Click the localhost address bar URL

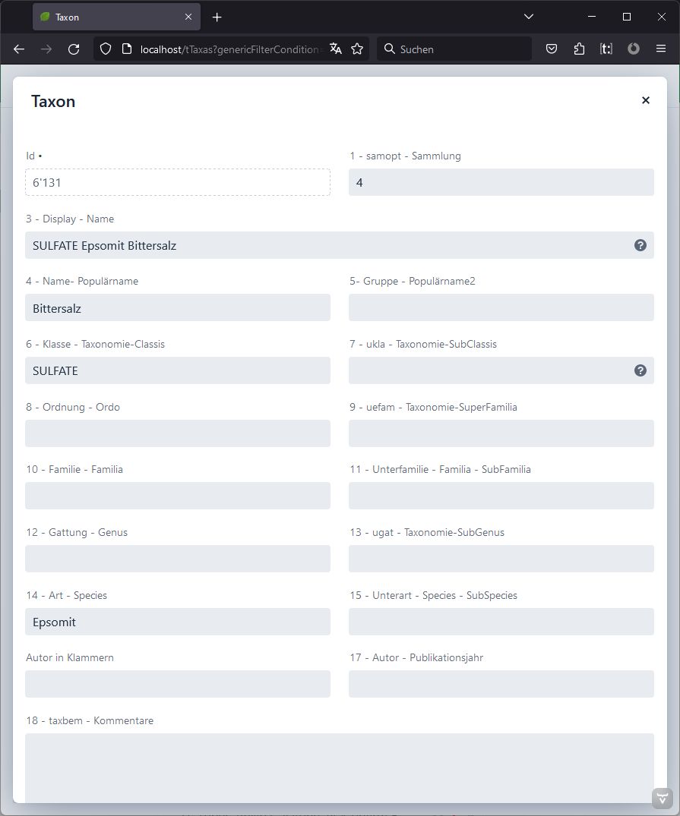(x=228, y=49)
